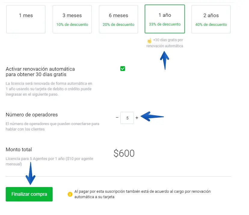
Task: Choose the 3 meses plan card
Action: pyautogui.click(x=72, y=19)
